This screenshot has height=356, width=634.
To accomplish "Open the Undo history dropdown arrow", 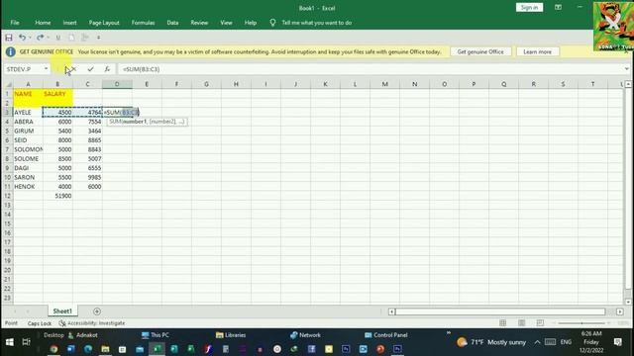I will tap(30, 38).
